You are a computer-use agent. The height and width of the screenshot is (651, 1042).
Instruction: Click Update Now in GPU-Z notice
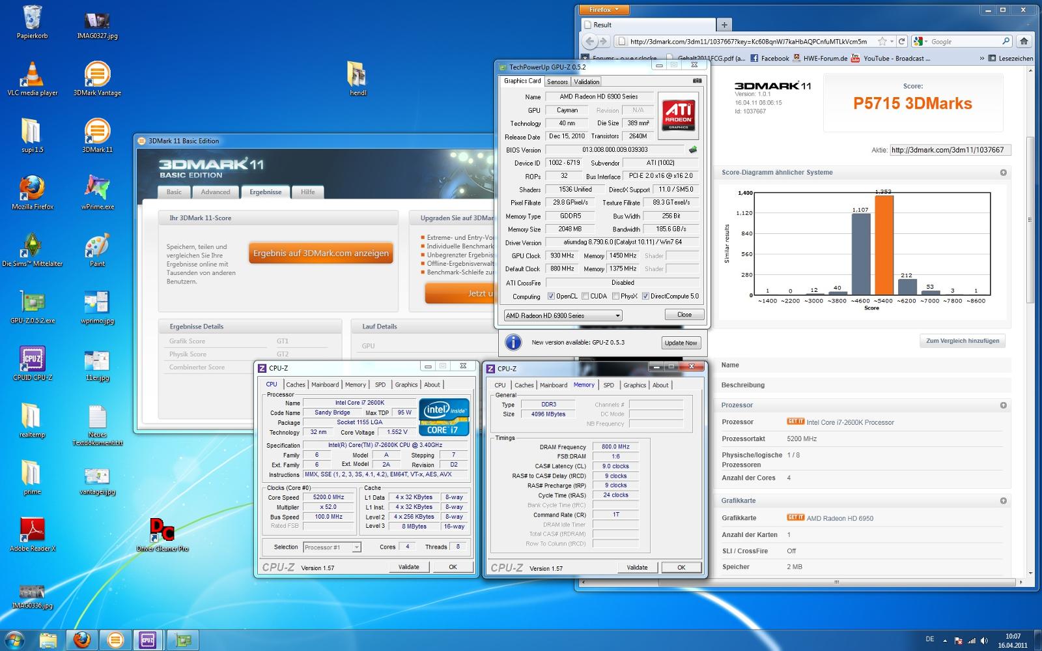coord(681,343)
